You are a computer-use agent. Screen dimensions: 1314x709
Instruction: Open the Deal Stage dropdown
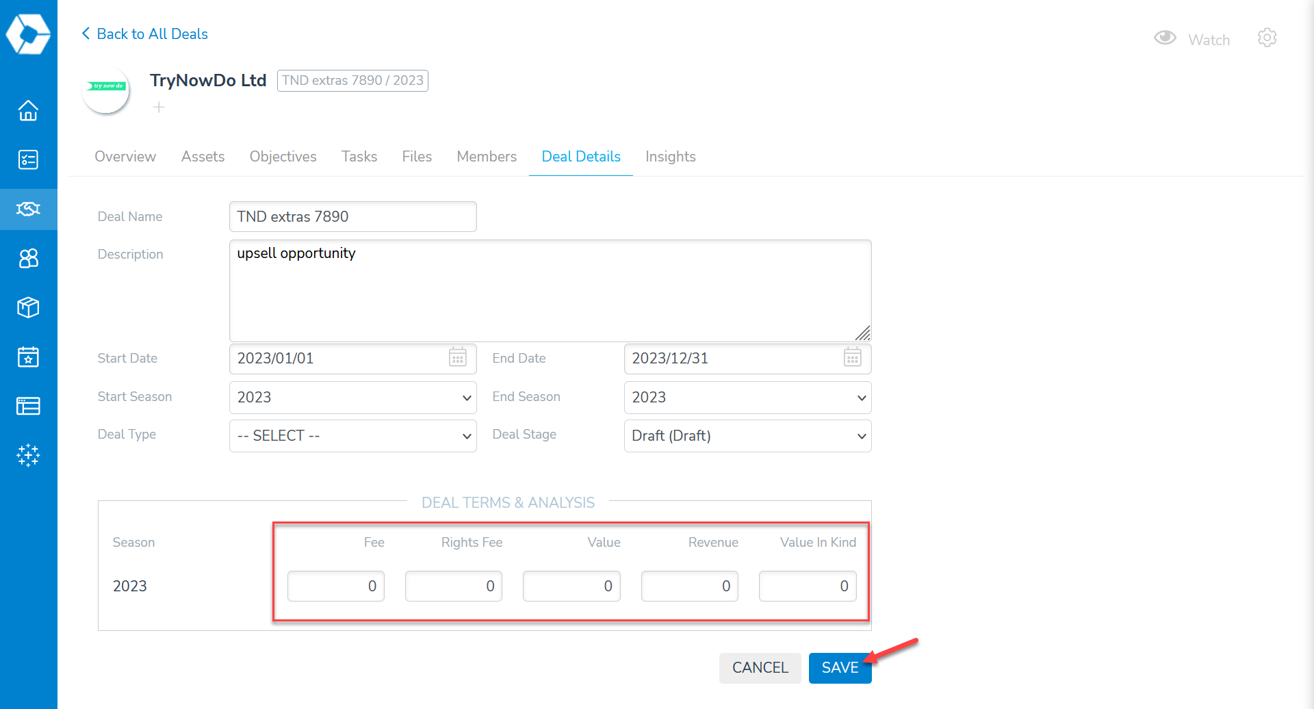(747, 436)
